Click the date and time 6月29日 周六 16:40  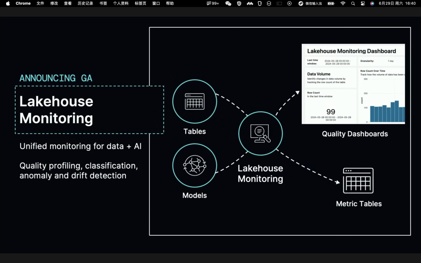pos(397,4)
